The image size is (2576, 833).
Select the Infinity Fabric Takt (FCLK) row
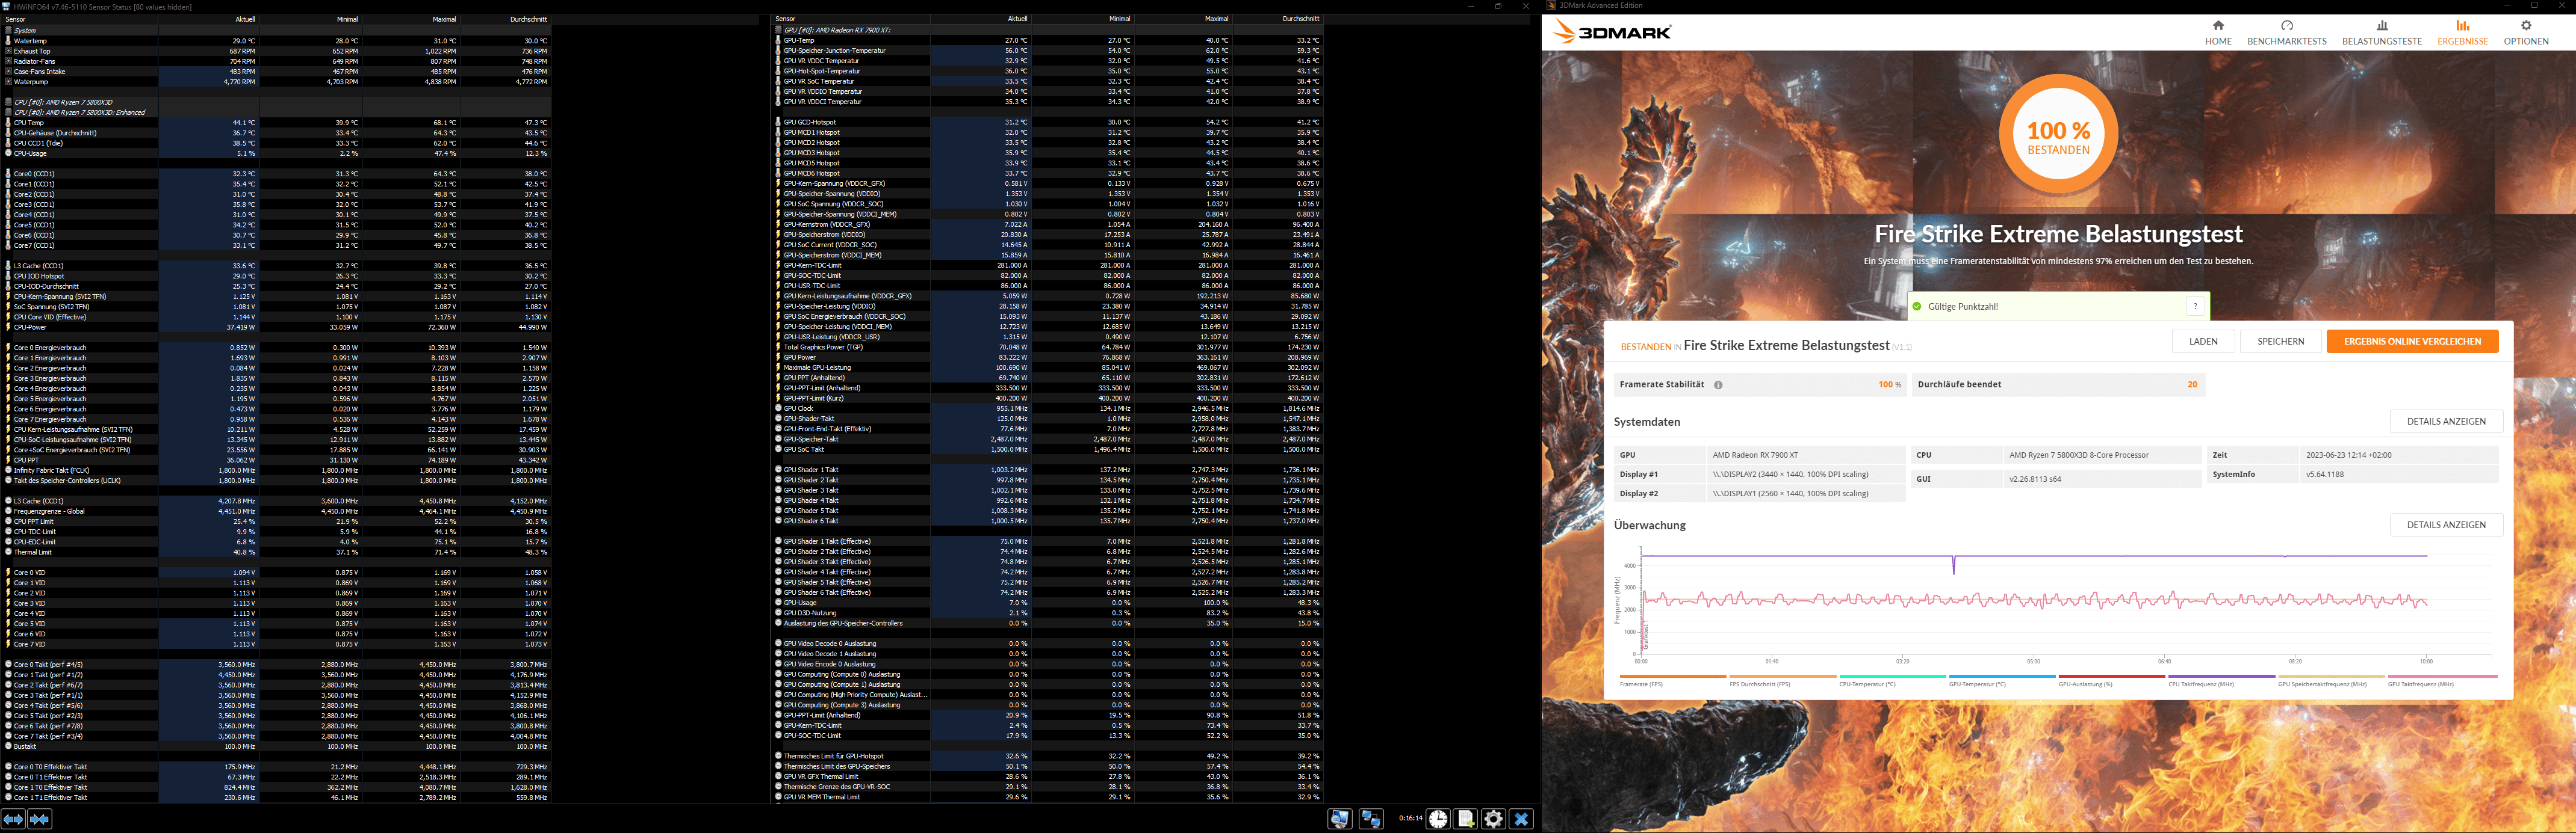pyautogui.click(x=277, y=470)
